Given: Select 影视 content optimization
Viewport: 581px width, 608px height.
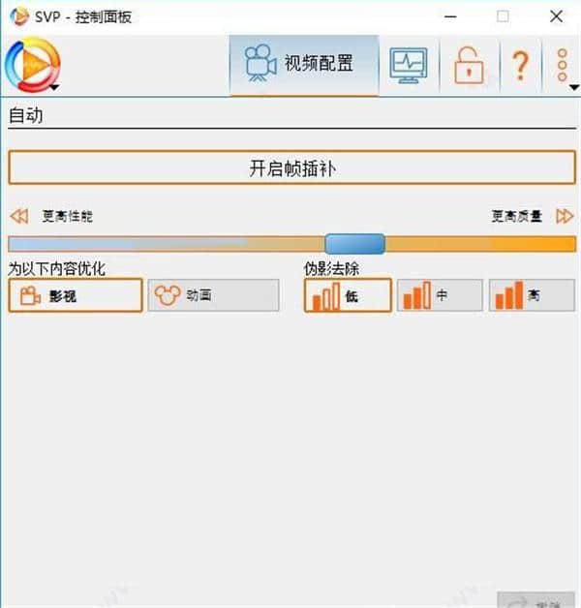Looking at the screenshot, I should coord(76,295).
